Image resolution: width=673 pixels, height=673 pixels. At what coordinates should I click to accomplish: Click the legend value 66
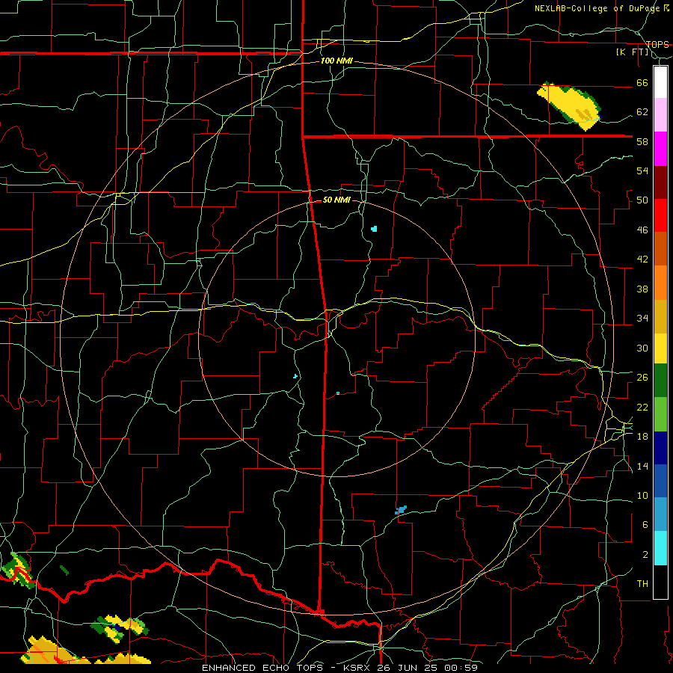point(642,83)
